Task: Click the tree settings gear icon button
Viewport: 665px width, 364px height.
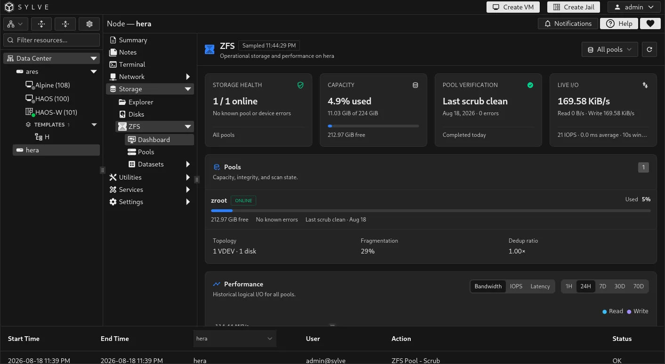Action: (89, 24)
